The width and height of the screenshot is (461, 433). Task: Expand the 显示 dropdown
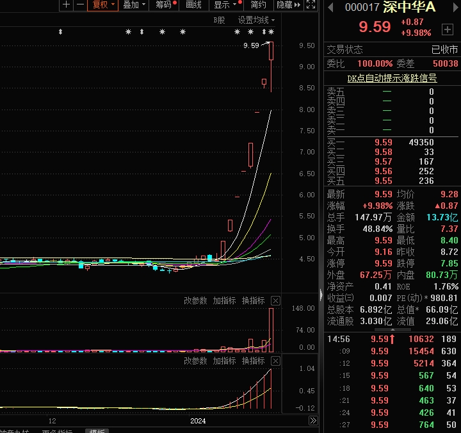(x=225, y=5)
